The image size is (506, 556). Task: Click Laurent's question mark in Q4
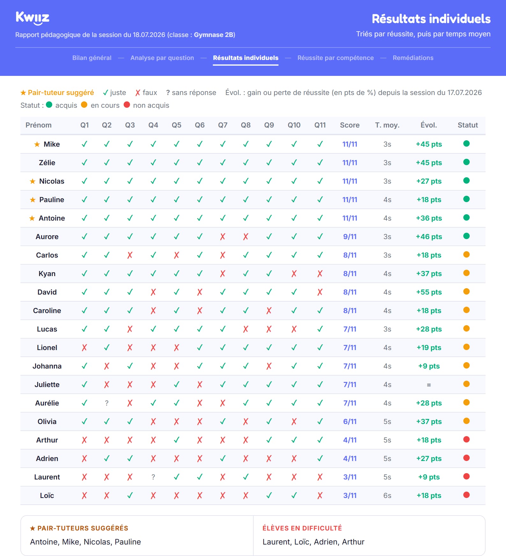pyautogui.click(x=153, y=477)
